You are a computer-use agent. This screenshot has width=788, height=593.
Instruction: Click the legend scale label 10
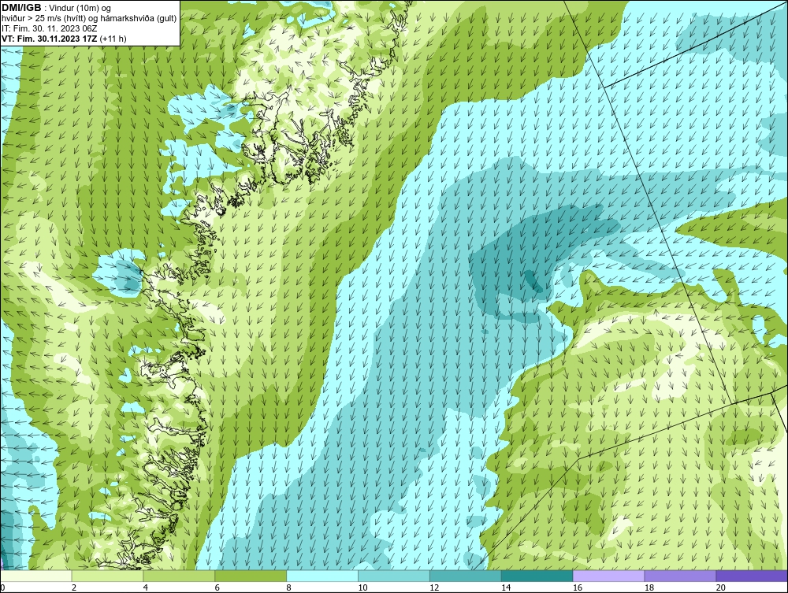pos(362,587)
